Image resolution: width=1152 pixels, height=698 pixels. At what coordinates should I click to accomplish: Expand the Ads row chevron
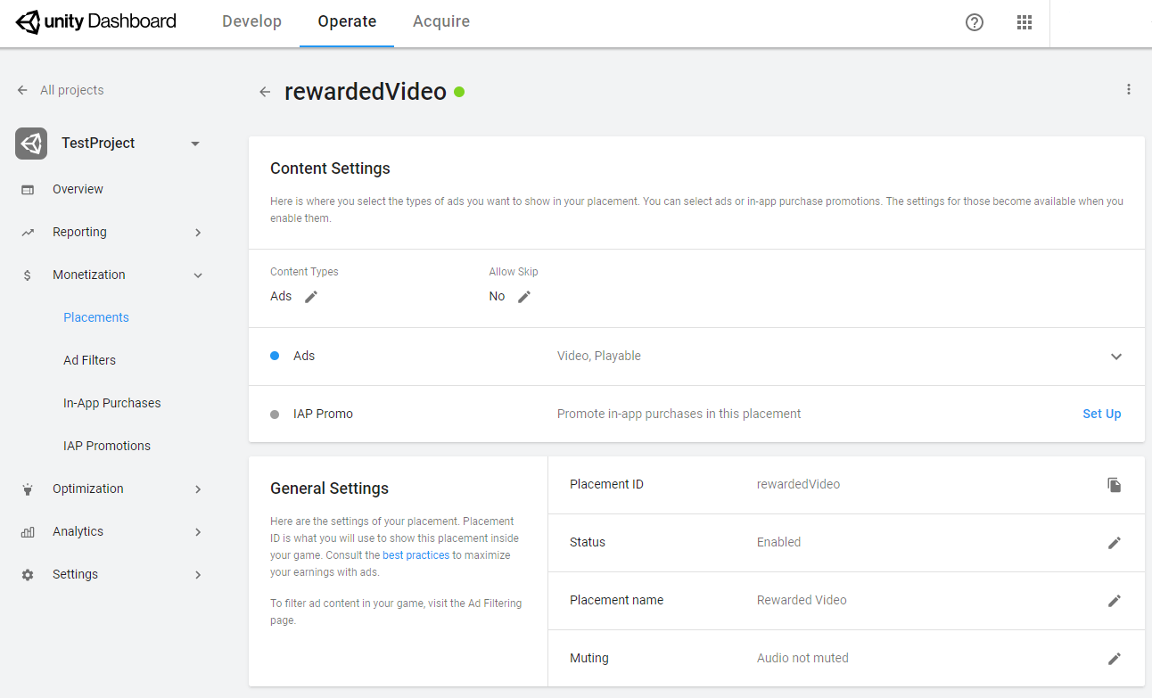click(1116, 357)
